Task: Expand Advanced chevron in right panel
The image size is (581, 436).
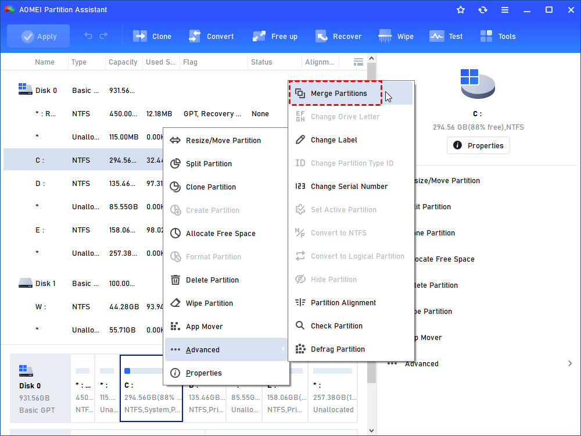Action: 570,364
